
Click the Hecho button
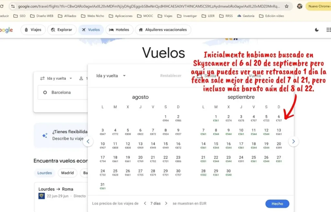pyautogui.click(x=277, y=204)
